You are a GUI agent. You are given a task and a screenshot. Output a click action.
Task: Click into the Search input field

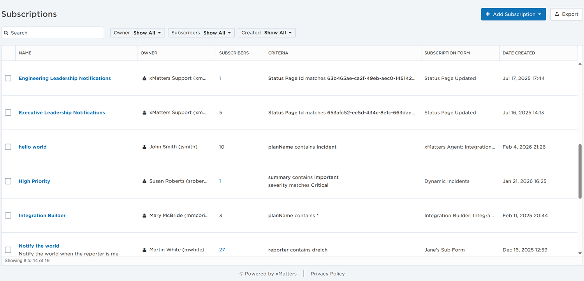coord(55,33)
